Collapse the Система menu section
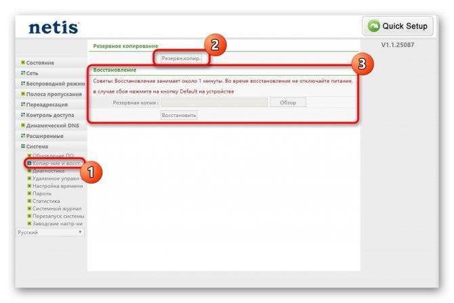The image size is (454, 303). point(37,146)
